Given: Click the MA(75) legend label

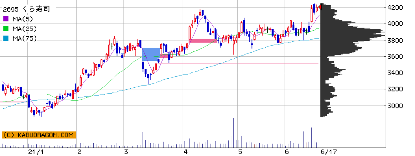Looking at the screenshot, I should pos(25,38).
